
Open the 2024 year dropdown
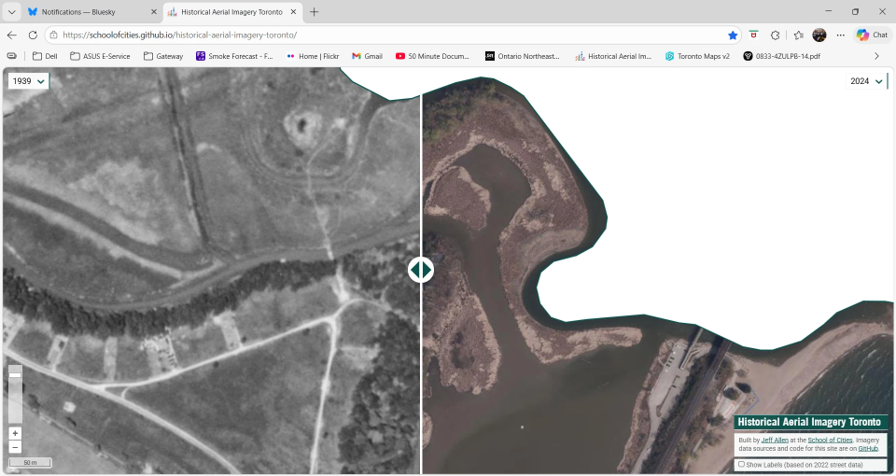(x=865, y=81)
